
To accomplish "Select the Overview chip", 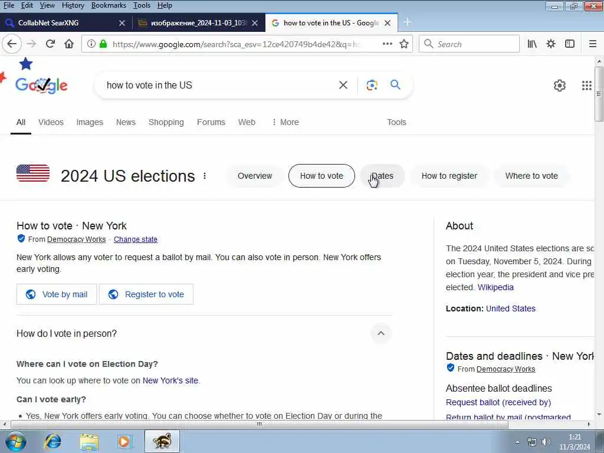I will pyautogui.click(x=255, y=176).
